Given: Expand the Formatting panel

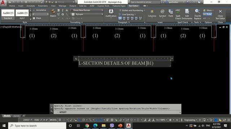Looking at the screenshot, I should point(76,22).
